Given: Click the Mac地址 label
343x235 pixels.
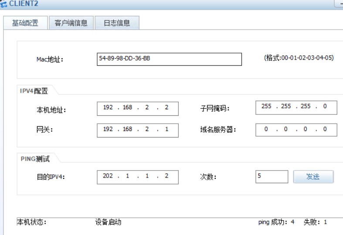Looking at the screenshot, I should coord(50,59).
